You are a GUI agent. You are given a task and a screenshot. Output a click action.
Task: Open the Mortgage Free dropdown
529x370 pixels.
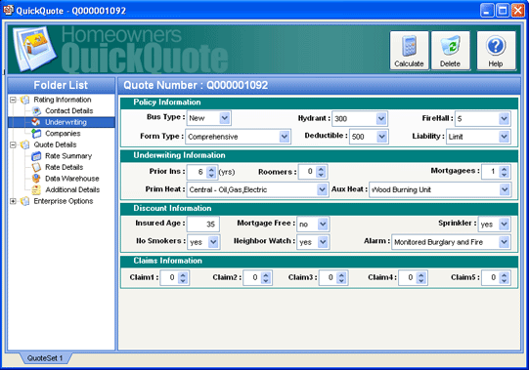(x=323, y=224)
